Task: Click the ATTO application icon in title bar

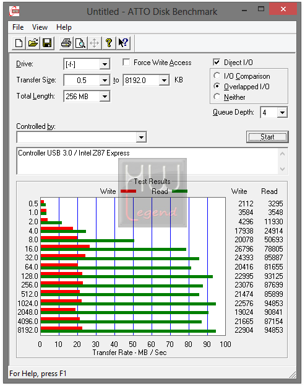Action: (14, 11)
